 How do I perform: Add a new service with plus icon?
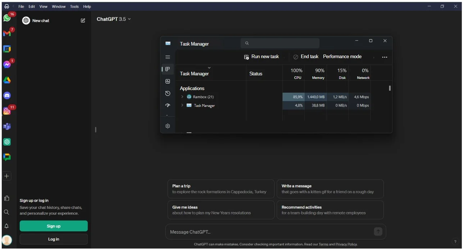(x=6, y=176)
